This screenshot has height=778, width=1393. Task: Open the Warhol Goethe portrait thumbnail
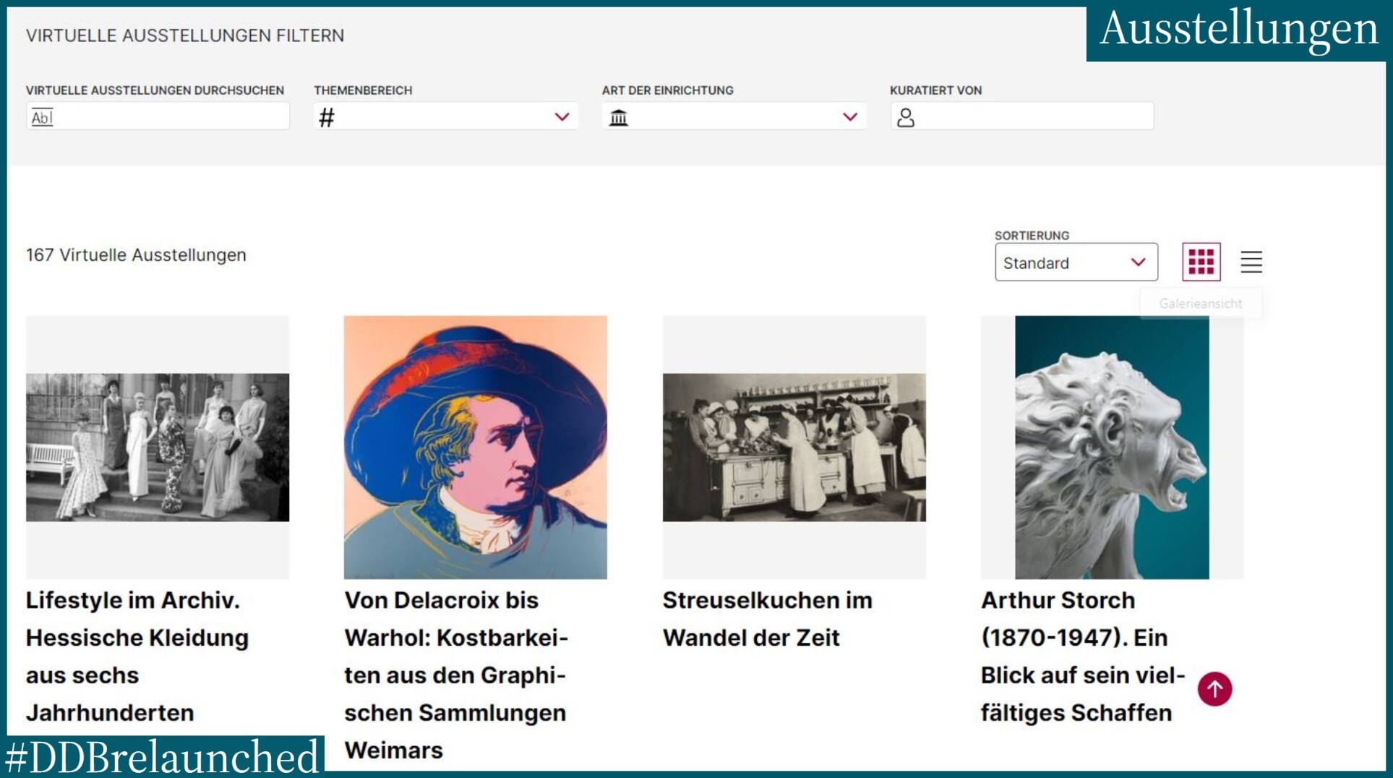pos(475,447)
